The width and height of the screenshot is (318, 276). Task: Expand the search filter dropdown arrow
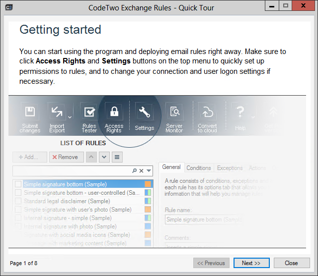tap(149, 171)
